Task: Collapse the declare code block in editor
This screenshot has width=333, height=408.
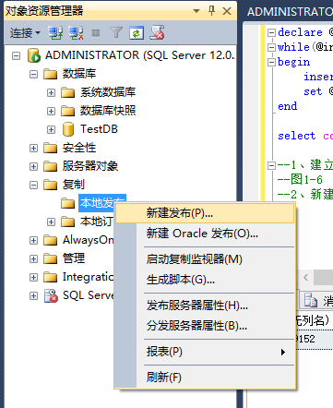Action: pyautogui.click(x=271, y=32)
